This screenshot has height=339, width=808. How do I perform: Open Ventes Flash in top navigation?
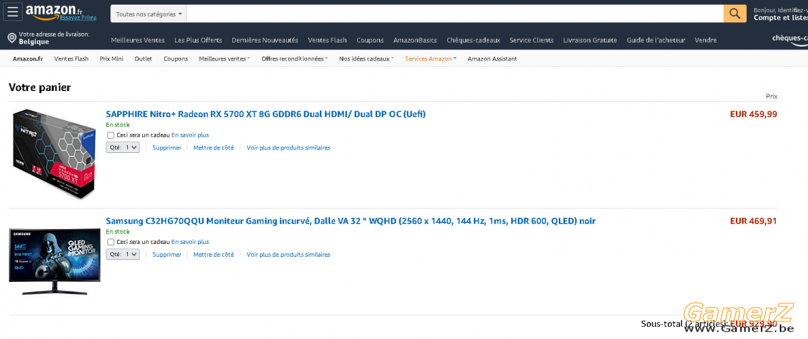327,40
